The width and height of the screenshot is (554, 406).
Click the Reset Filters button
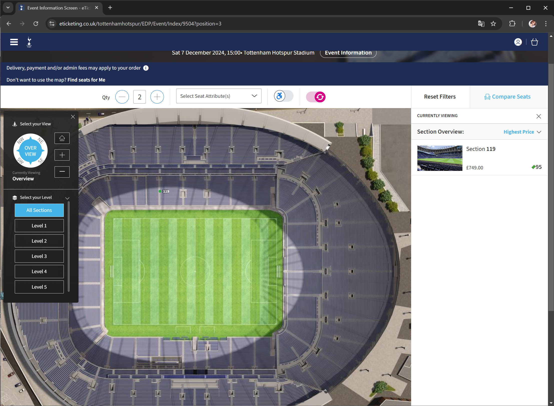coord(440,97)
